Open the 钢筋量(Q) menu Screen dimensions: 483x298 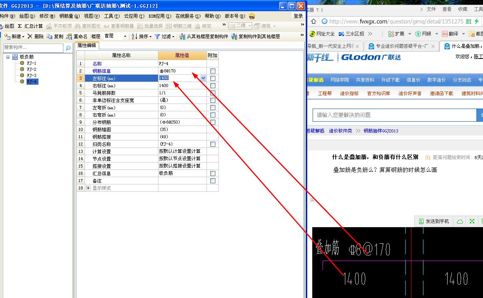tap(70, 16)
